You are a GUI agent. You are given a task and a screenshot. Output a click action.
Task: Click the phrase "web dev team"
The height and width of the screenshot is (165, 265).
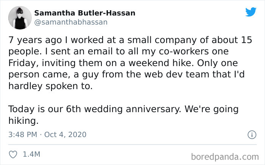(x=176, y=74)
